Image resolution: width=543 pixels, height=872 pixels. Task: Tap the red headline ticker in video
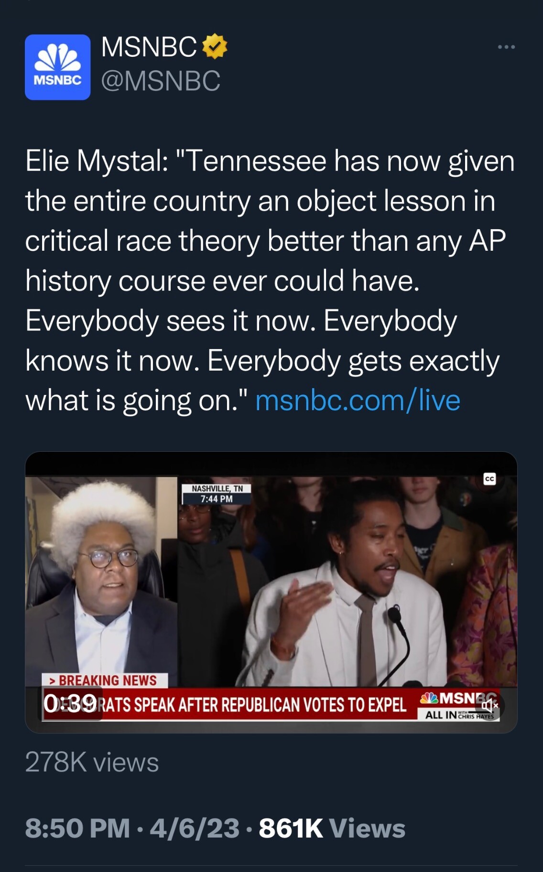(229, 705)
